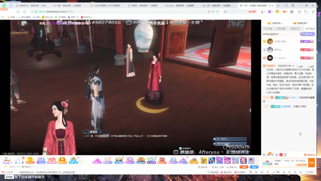This screenshot has height=181, width=321.
Task: Open the 网址大全 bookmark
Action: tap(47, 17)
